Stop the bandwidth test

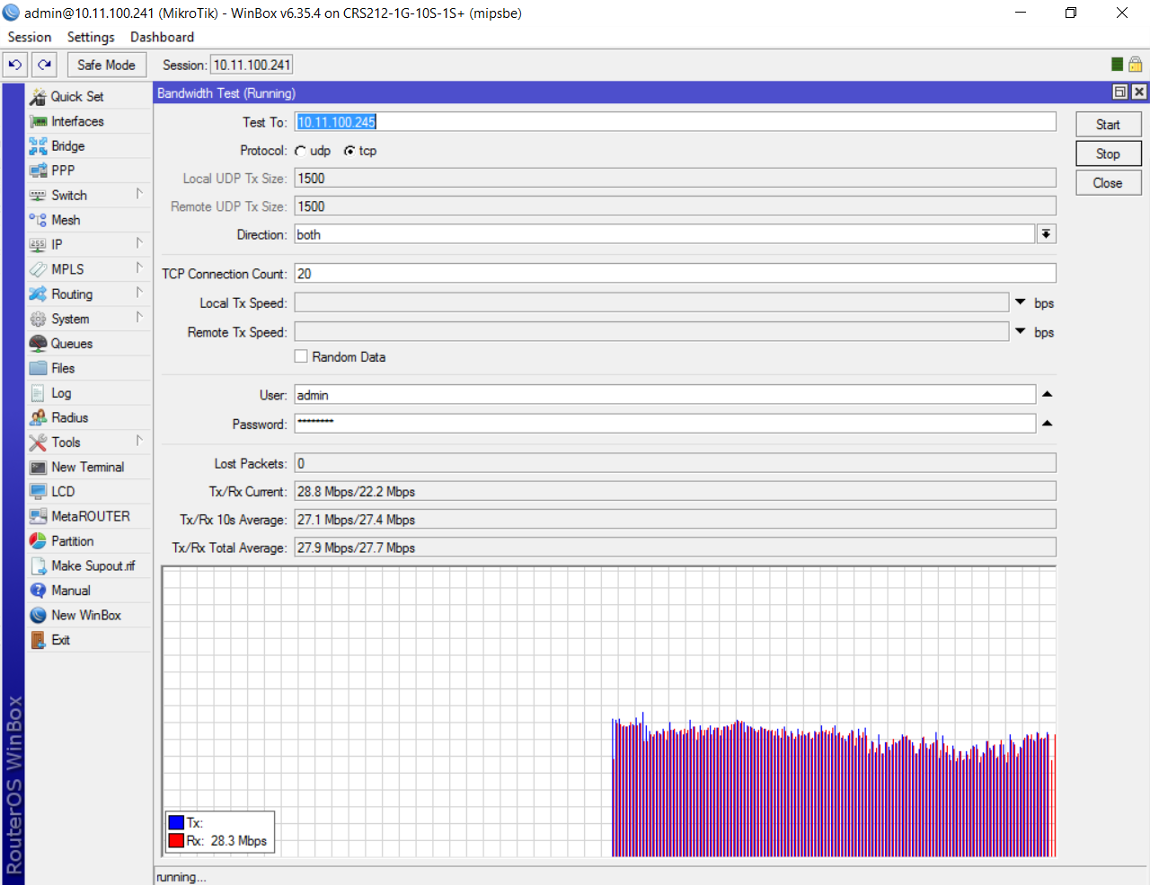coord(1108,153)
